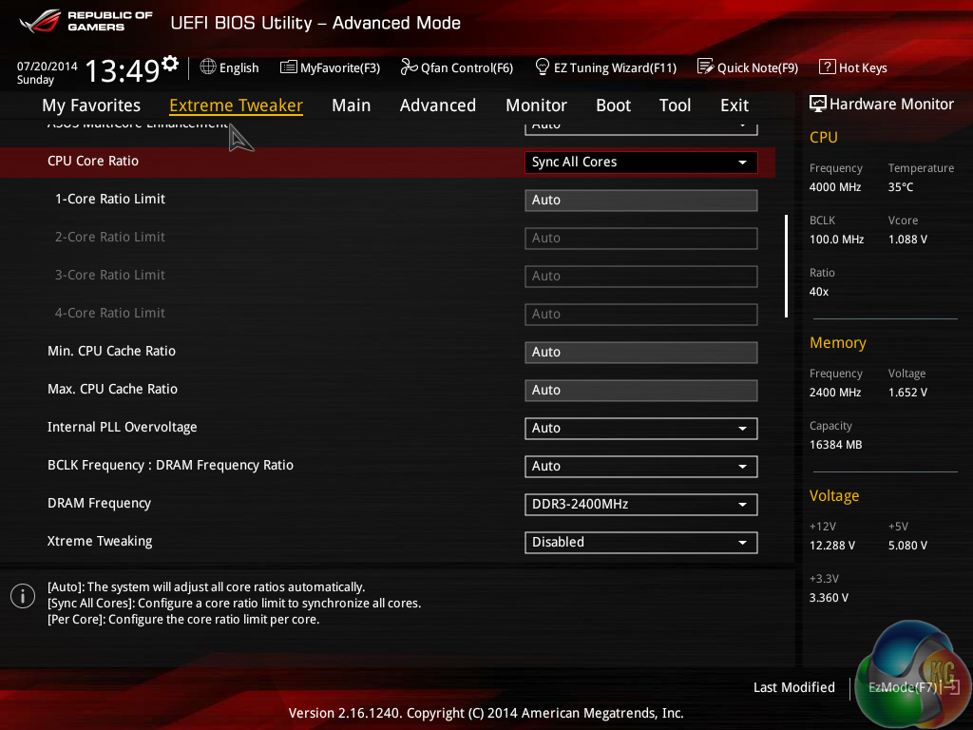The height and width of the screenshot is (730, 973).
Task: Click the 2-Core Ratio Limit field
Action: 641,239
